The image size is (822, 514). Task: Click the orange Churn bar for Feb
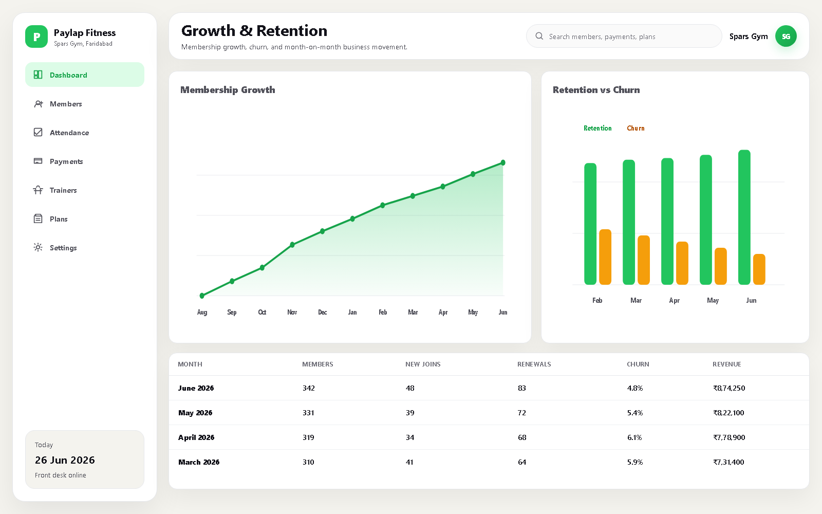pos(605,257)
